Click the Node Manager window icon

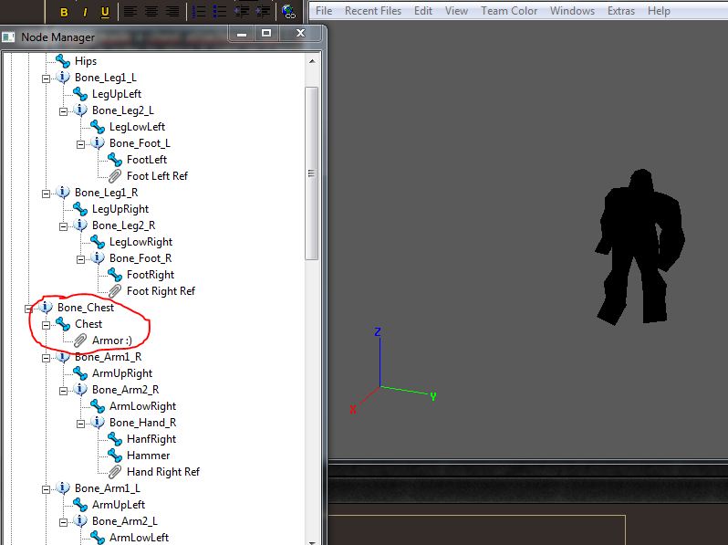(8, 37)
